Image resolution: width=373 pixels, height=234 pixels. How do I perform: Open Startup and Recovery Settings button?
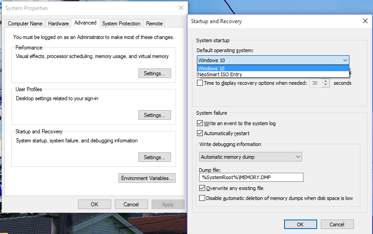point(155,157)
